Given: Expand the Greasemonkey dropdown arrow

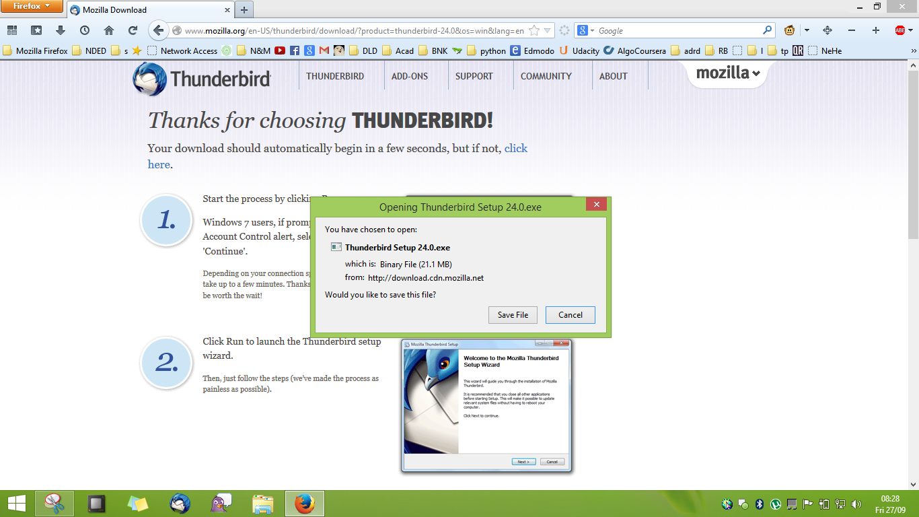Looking at the screenshot, I should click(807, 30).
